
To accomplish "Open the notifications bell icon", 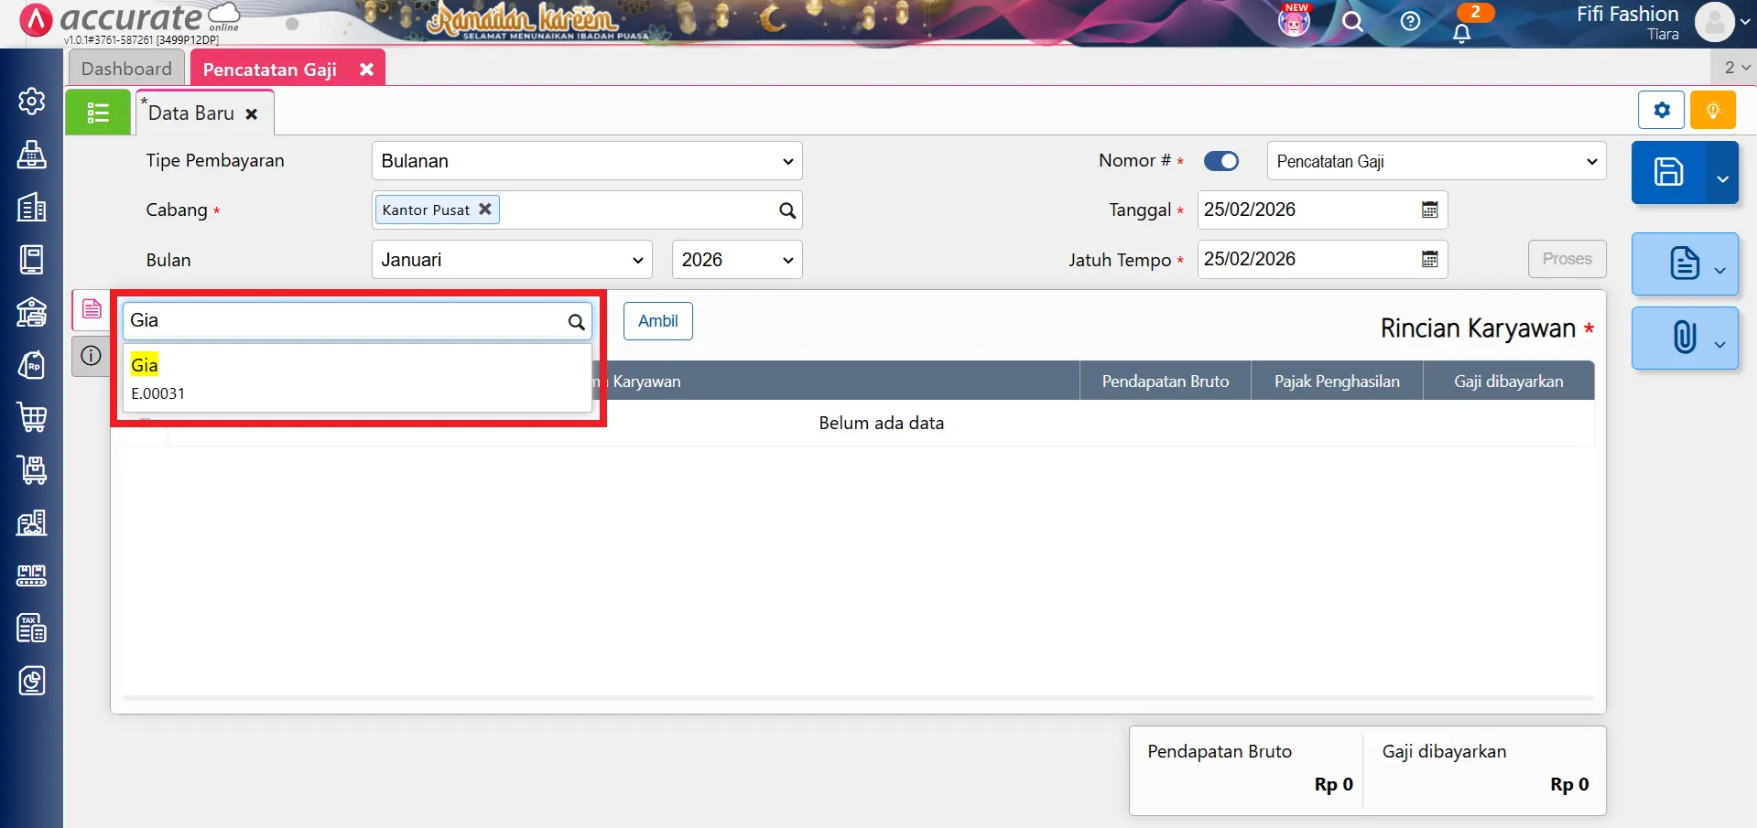I will pyautogui.click(x=1462, y=32).
